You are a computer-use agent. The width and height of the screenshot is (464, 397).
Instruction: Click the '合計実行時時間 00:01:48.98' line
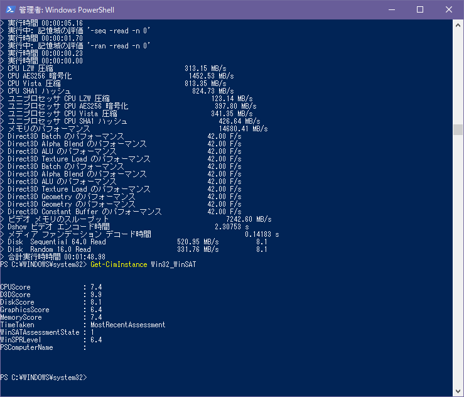click(x=57, y=257)
